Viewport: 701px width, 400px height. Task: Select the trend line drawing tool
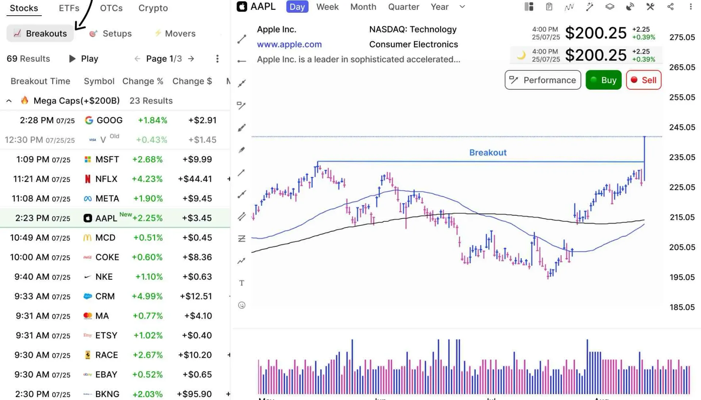[x=242, y=39]
